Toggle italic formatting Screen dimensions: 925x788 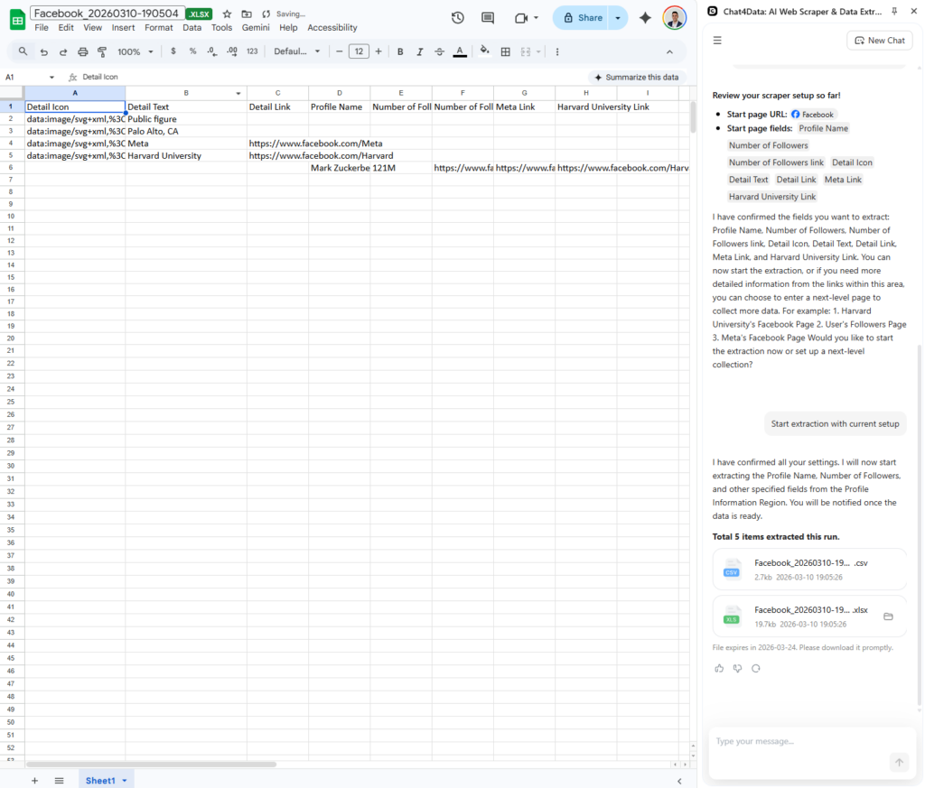coord(419,51)
